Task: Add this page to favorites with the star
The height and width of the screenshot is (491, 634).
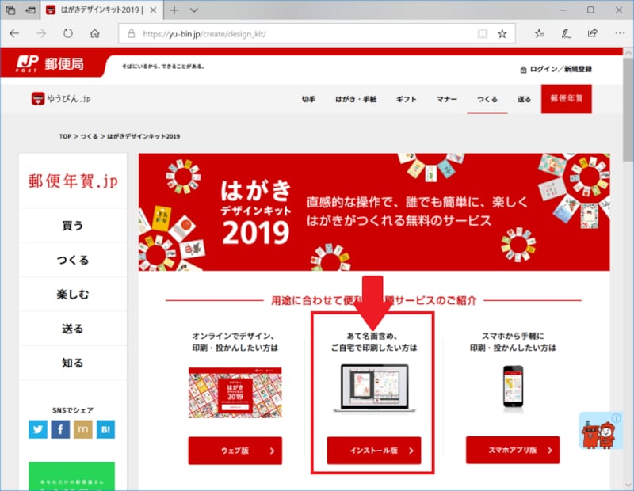Action: point(502,34)
